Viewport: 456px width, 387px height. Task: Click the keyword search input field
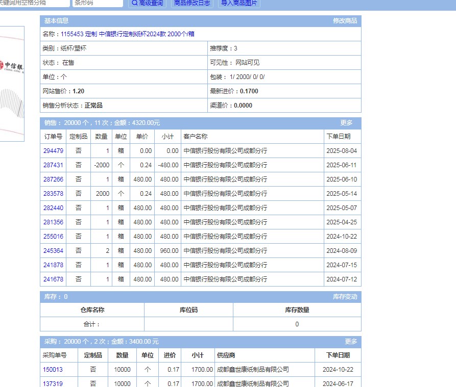click(34, 3)
